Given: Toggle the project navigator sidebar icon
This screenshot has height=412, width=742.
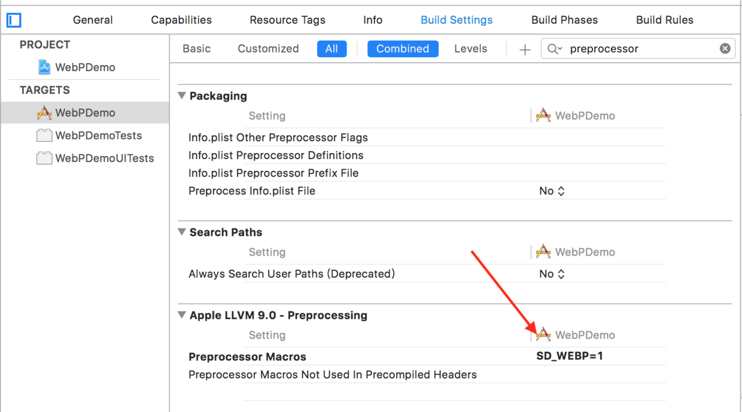Looking at the screenshot, I should coord(14,20).
